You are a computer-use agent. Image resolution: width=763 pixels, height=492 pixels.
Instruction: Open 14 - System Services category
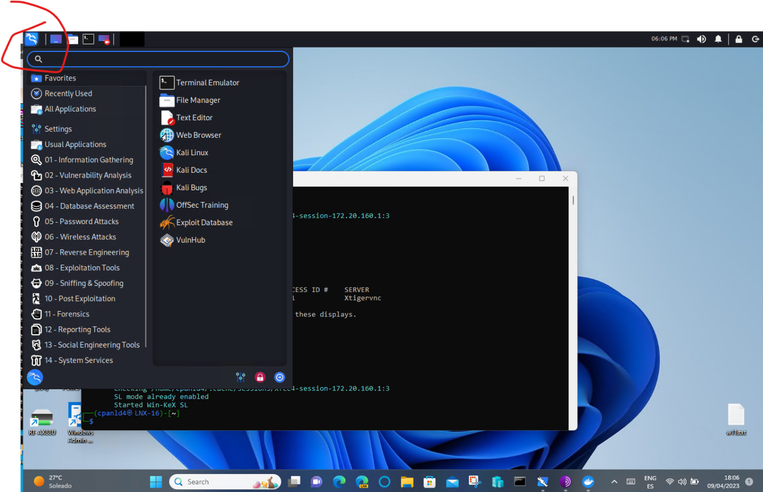tap(87, 360)
